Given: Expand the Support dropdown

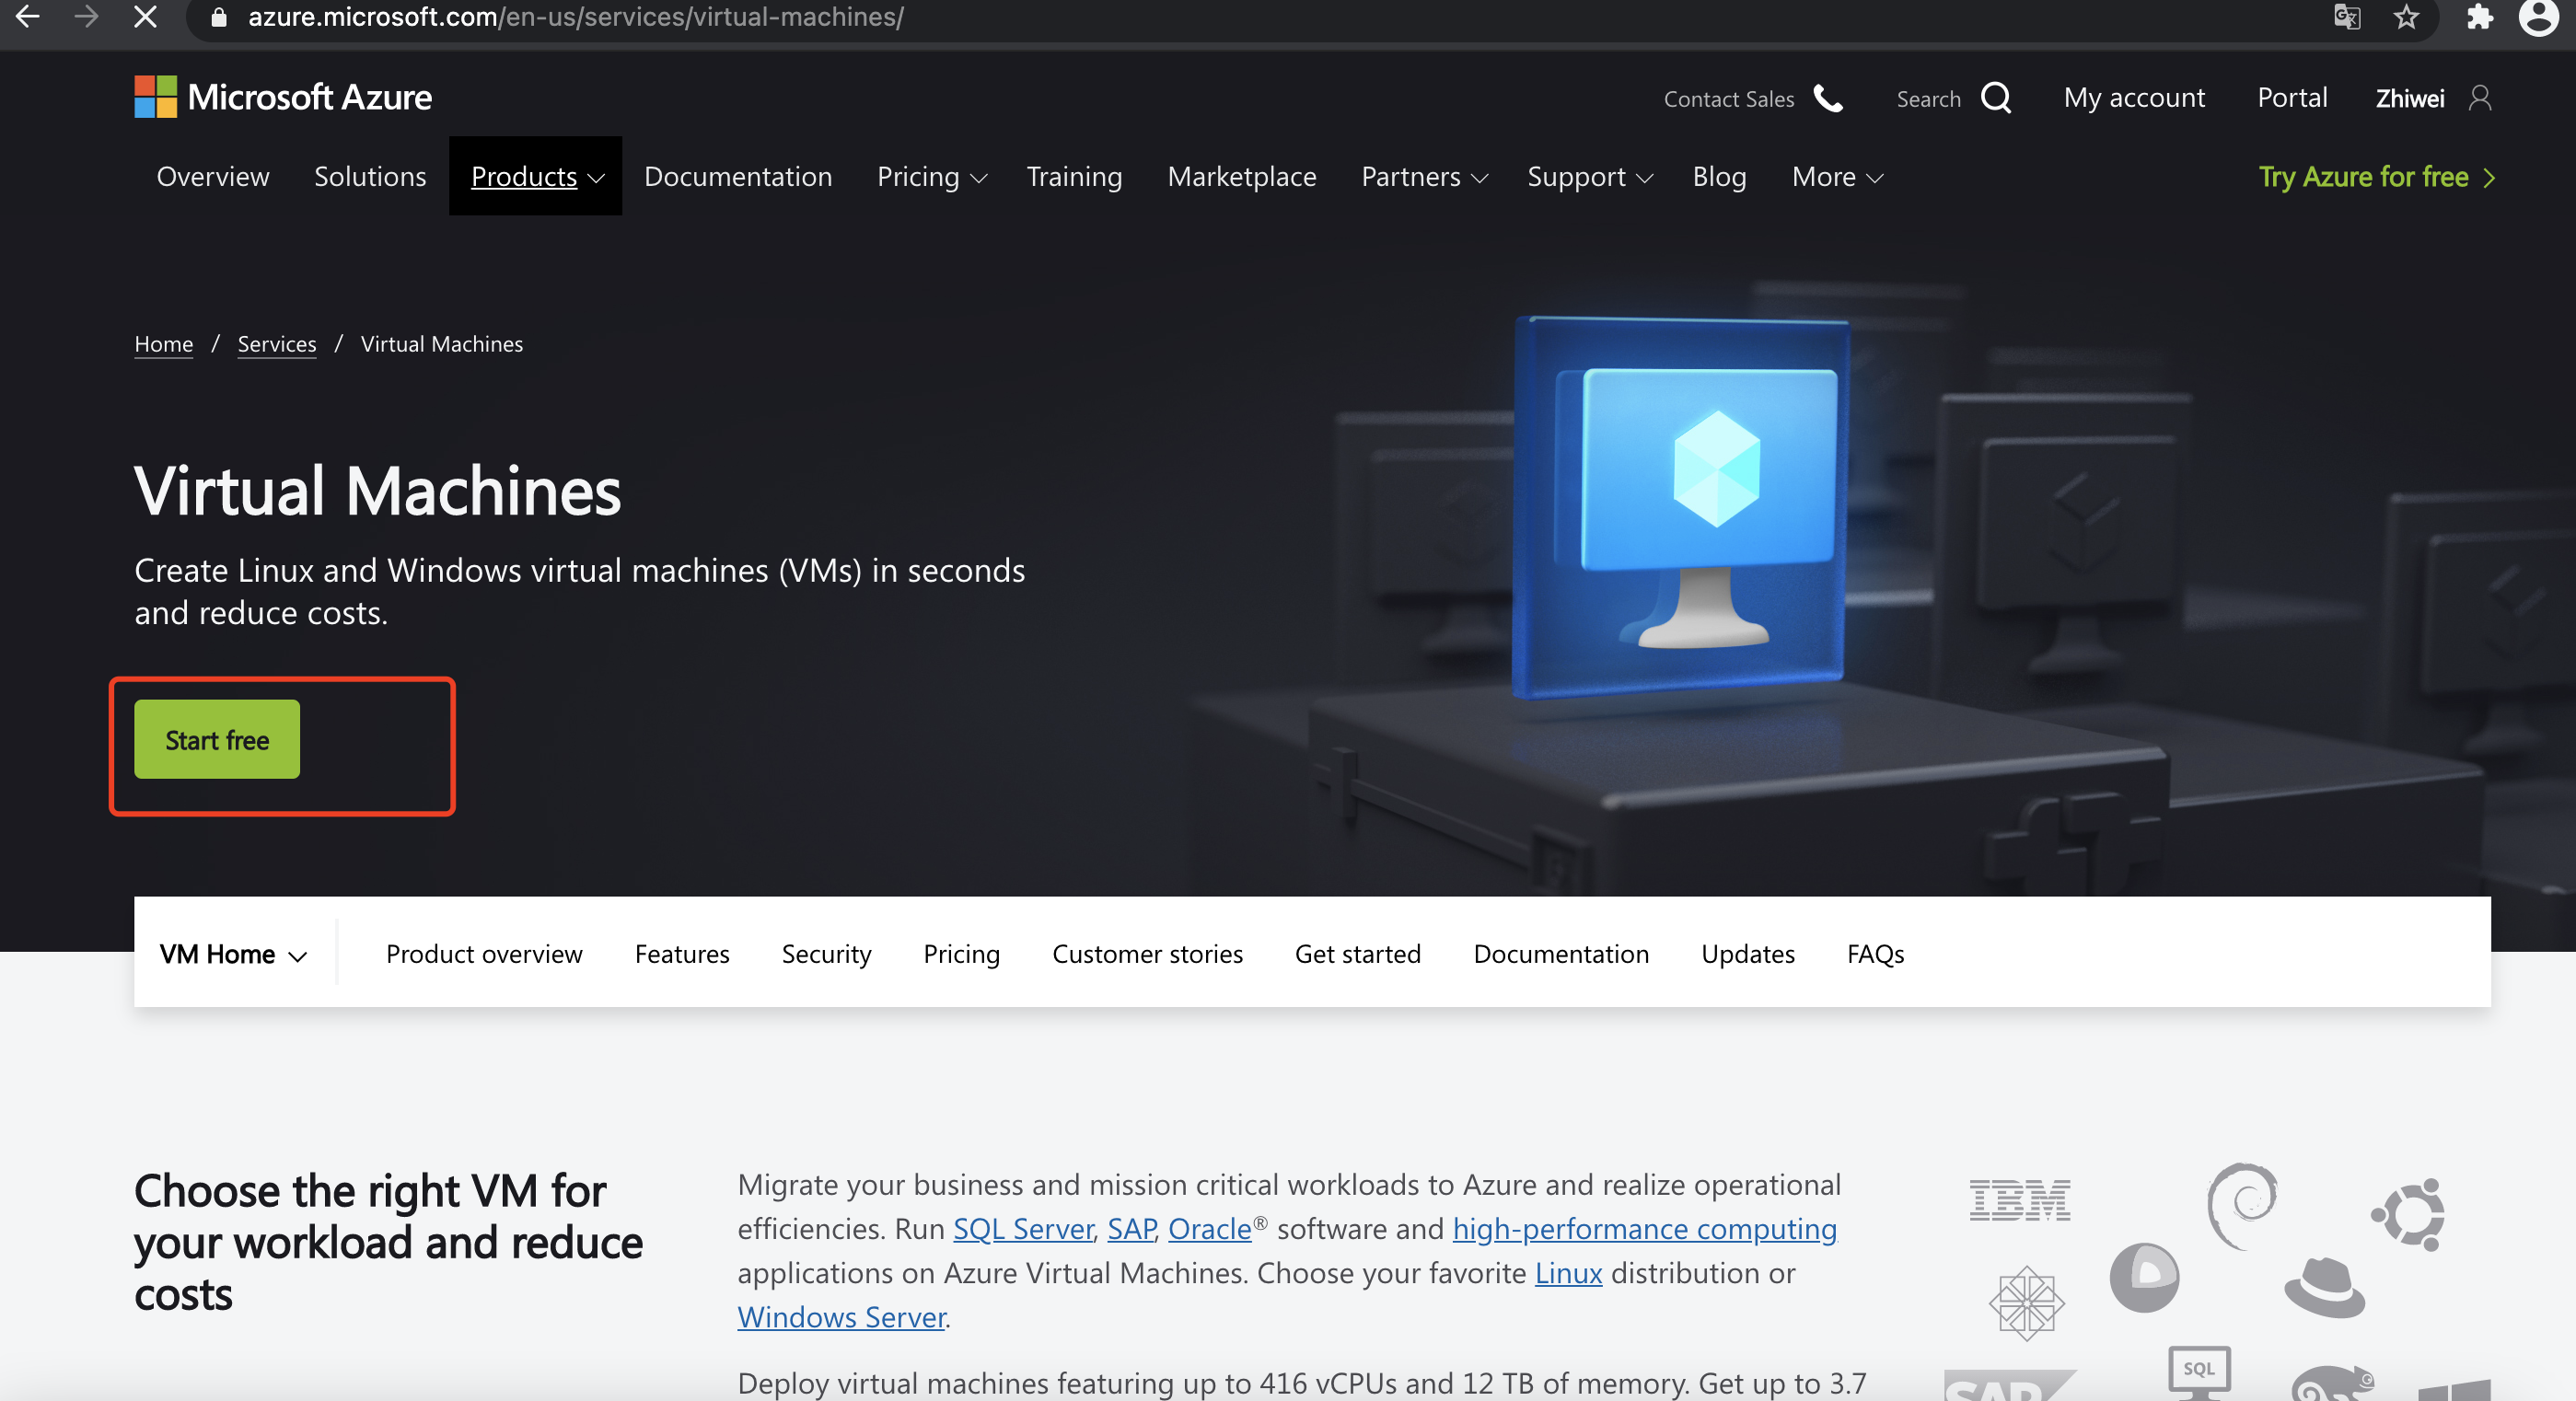Looking at the screenshot, I should point(1589,176).
